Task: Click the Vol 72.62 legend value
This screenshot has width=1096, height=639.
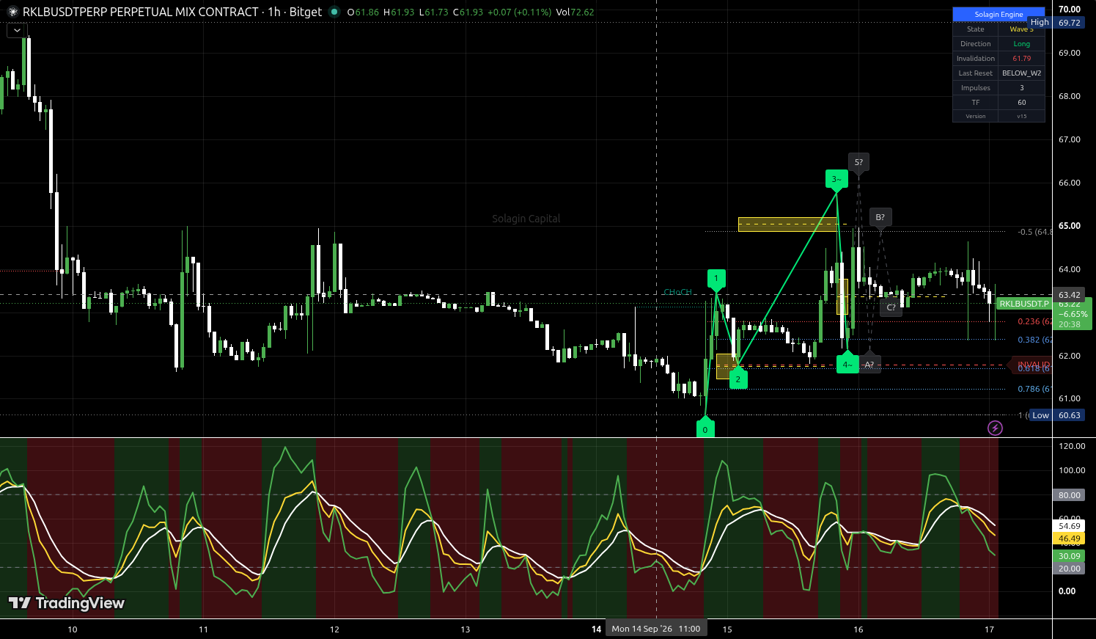Action: pyautogui.click(x=575, y=12)
